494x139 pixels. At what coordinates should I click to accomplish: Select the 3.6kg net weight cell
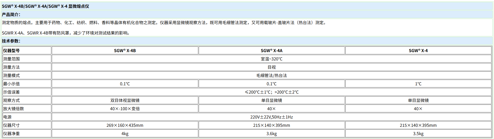271,134
